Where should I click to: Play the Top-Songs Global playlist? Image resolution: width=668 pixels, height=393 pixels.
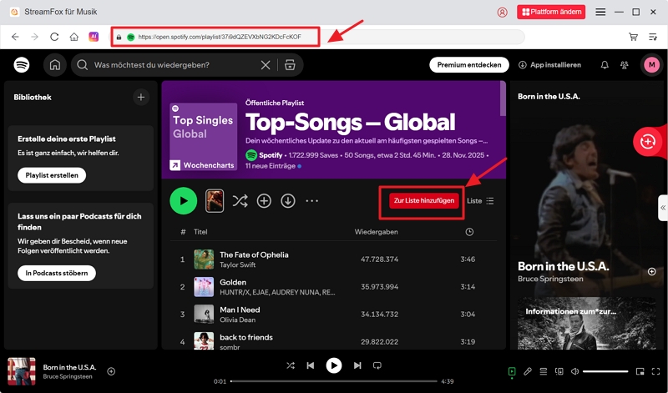pos(184,200)
